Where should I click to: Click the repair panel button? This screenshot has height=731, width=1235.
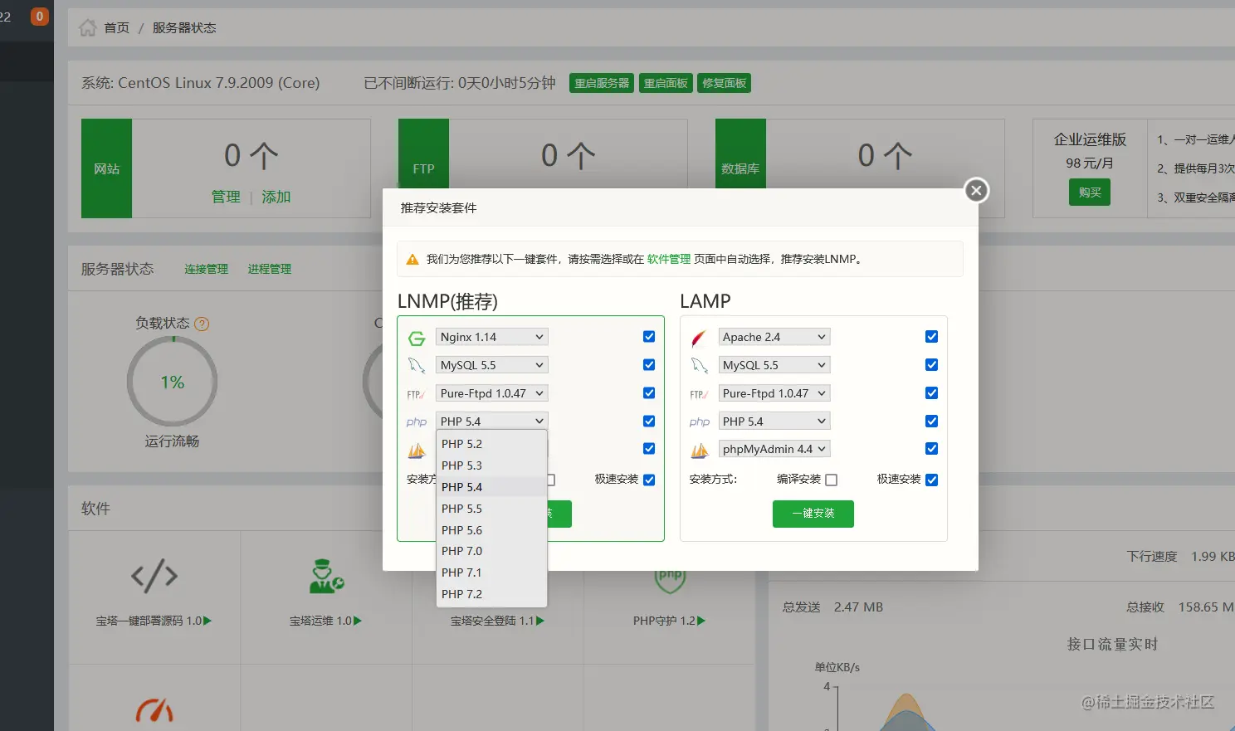(724, 83)
